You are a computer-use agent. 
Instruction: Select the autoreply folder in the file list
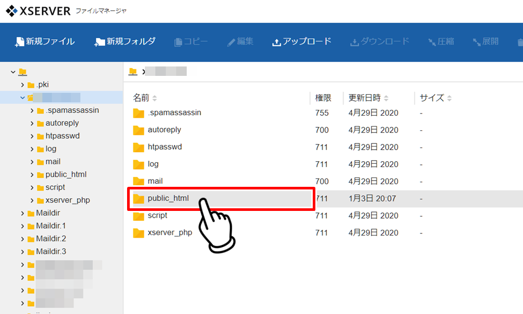click(x=164, y=130)
